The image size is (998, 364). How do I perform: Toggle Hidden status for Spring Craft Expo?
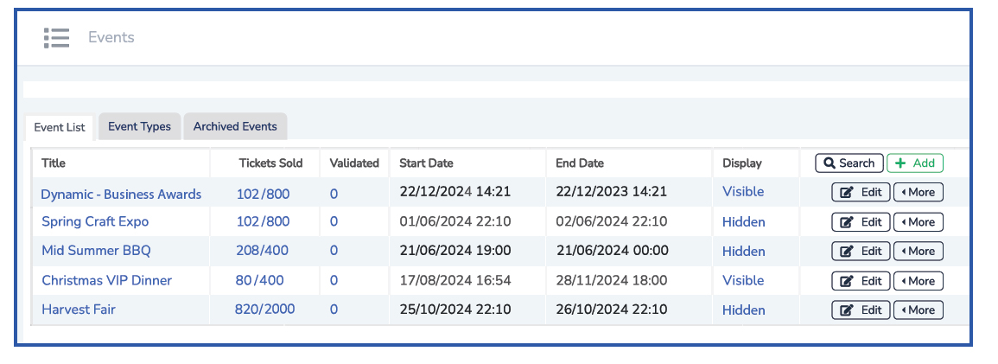coord(743,222)
